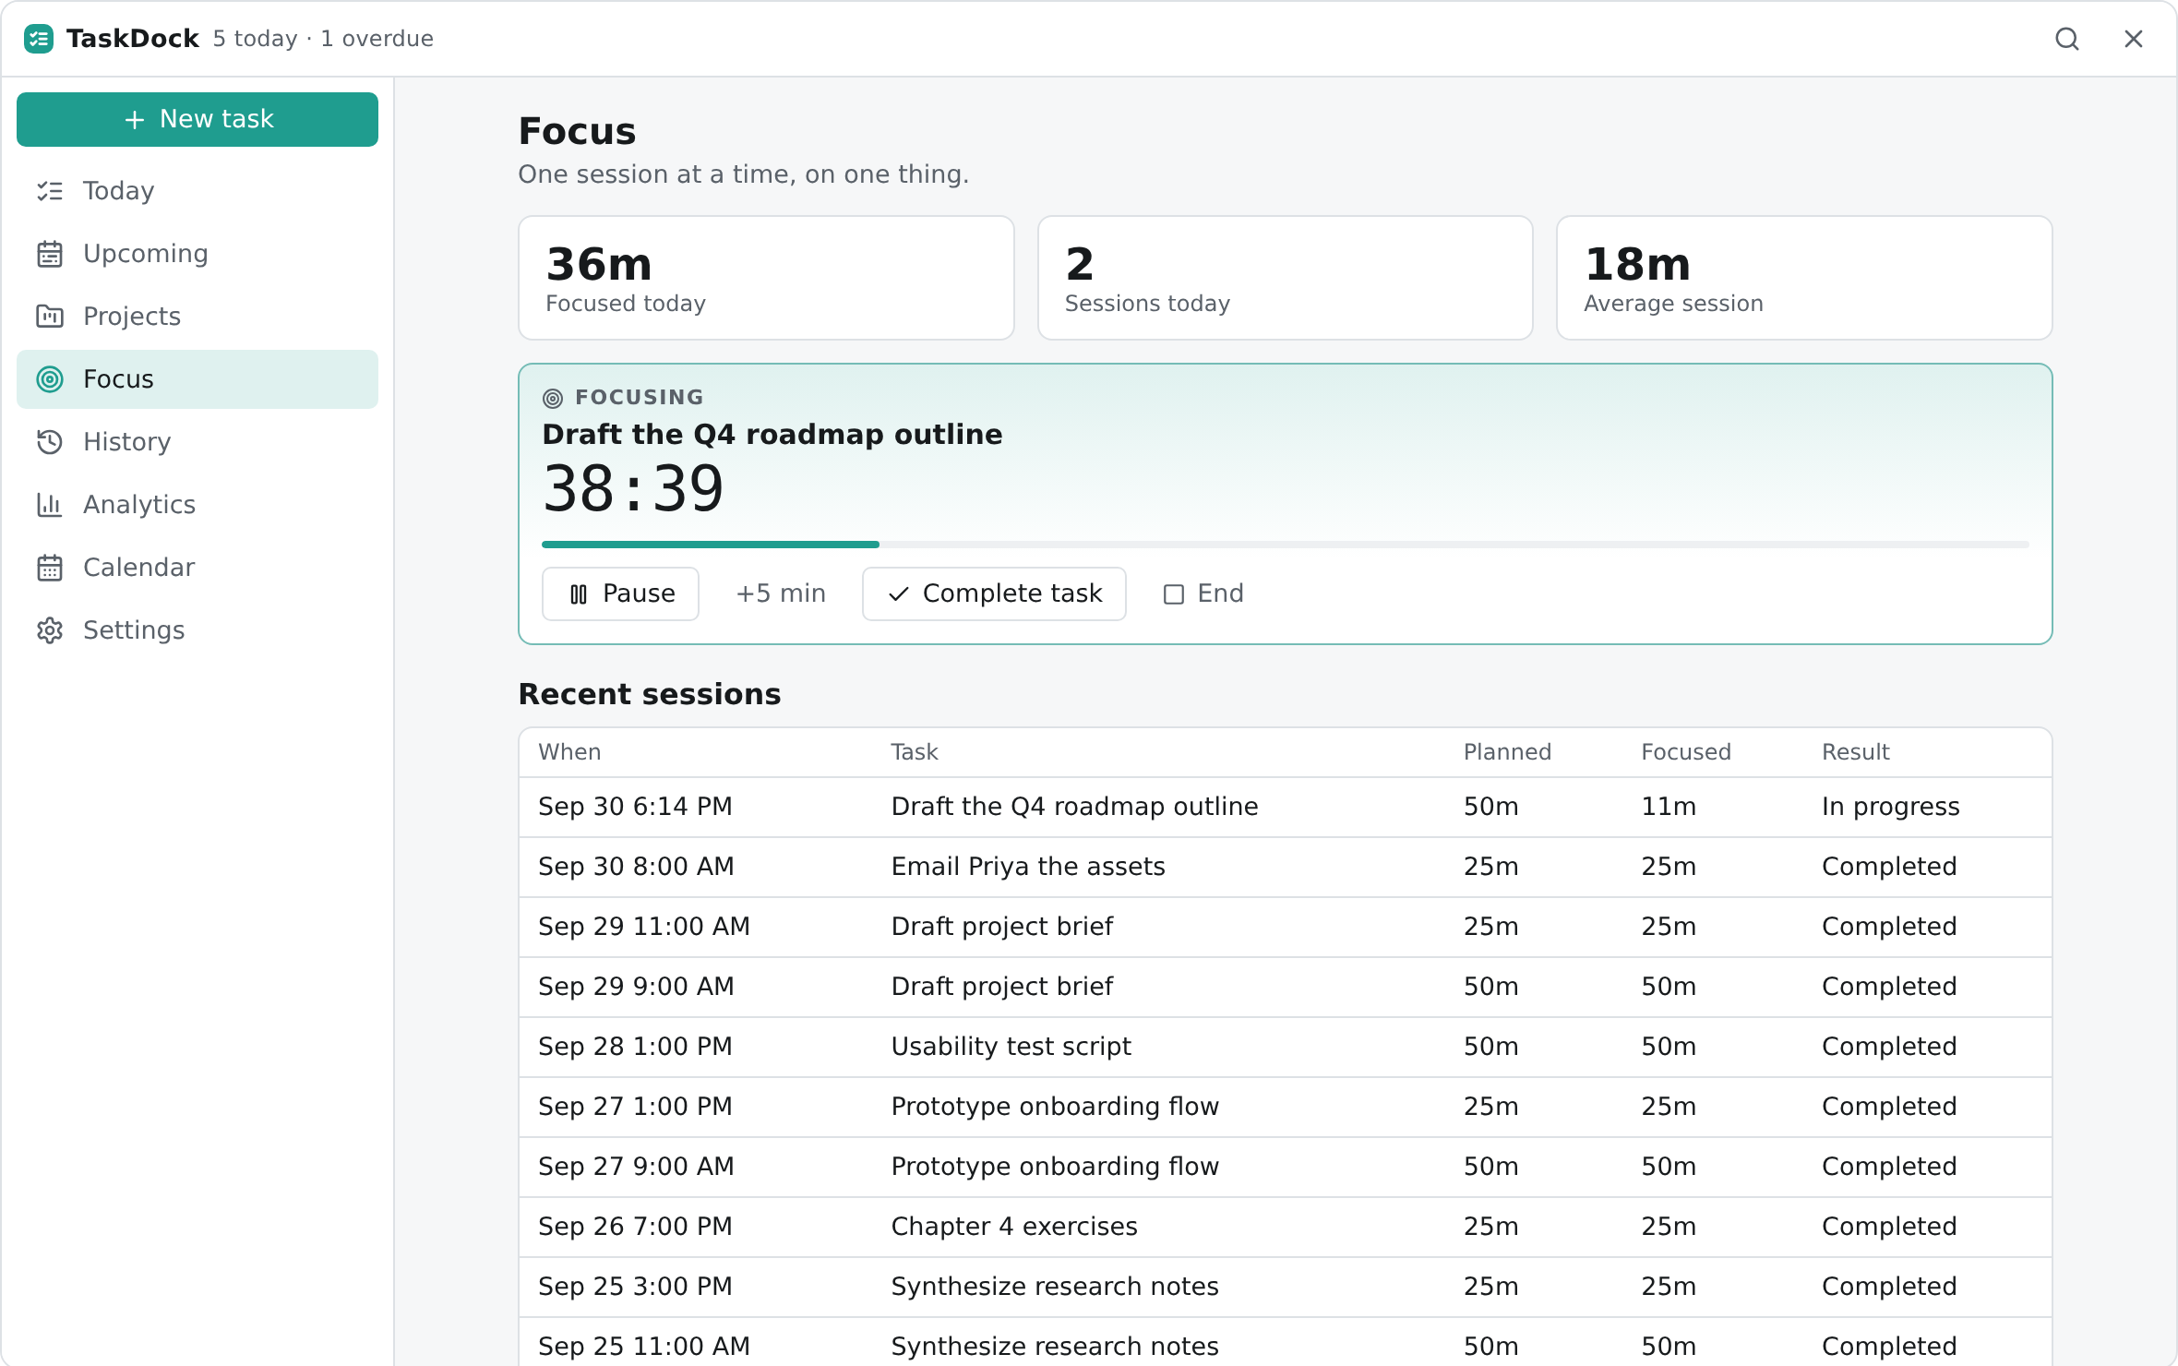Open search with the magnifier icon
The width and height of the screenshot is (2178, 1366).
(2067, 39)
